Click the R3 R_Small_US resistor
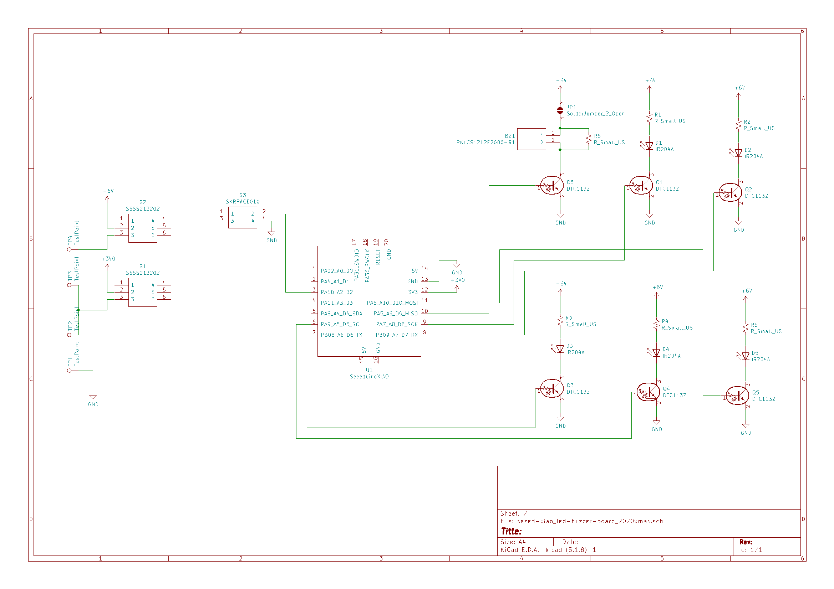The height and width of the screenshot is (589, 834). 560,321
